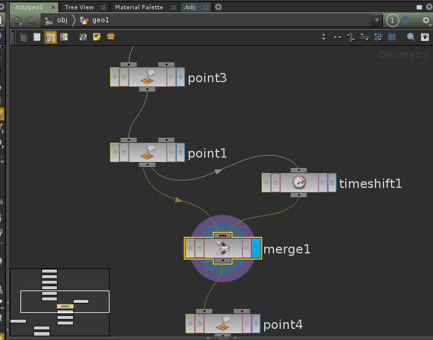Enable display flag on timeshift1 node

[332, 183]
